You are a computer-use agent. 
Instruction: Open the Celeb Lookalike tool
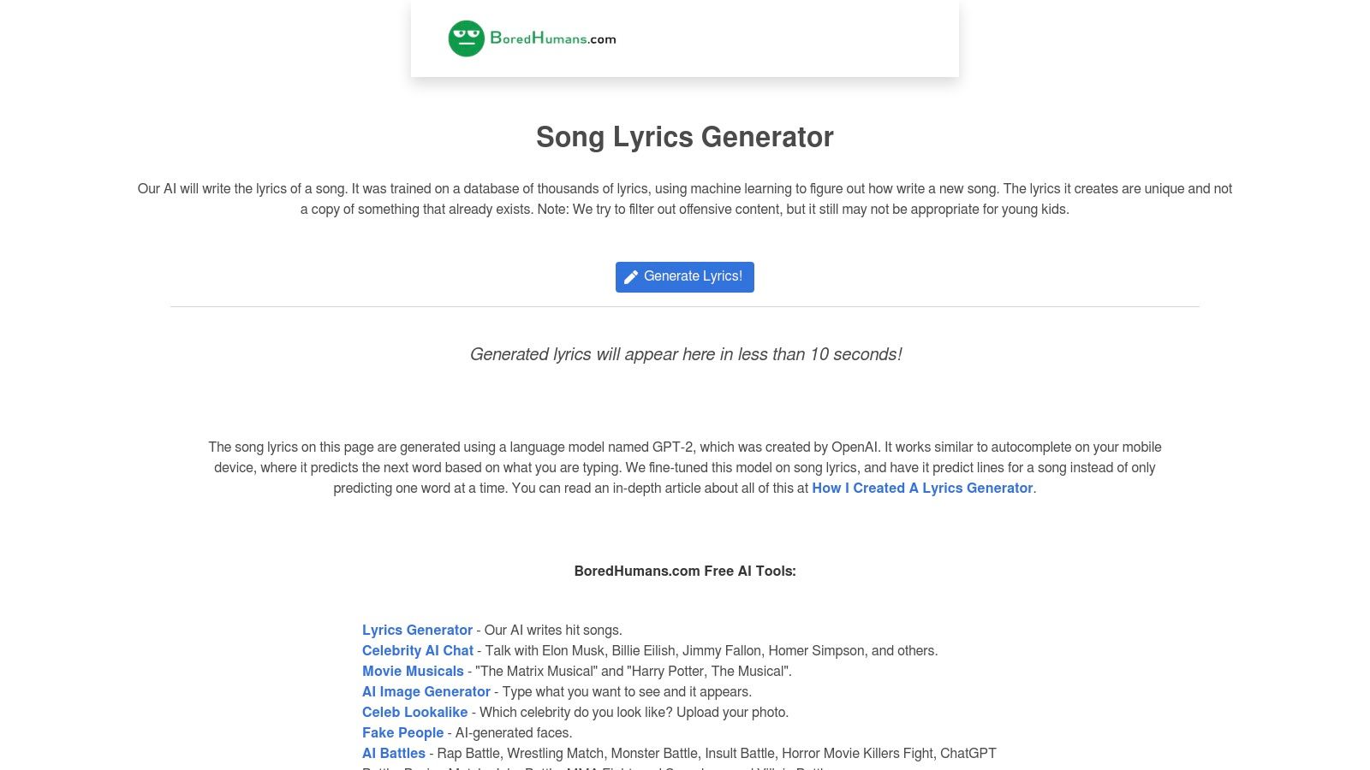click(414, 712)
